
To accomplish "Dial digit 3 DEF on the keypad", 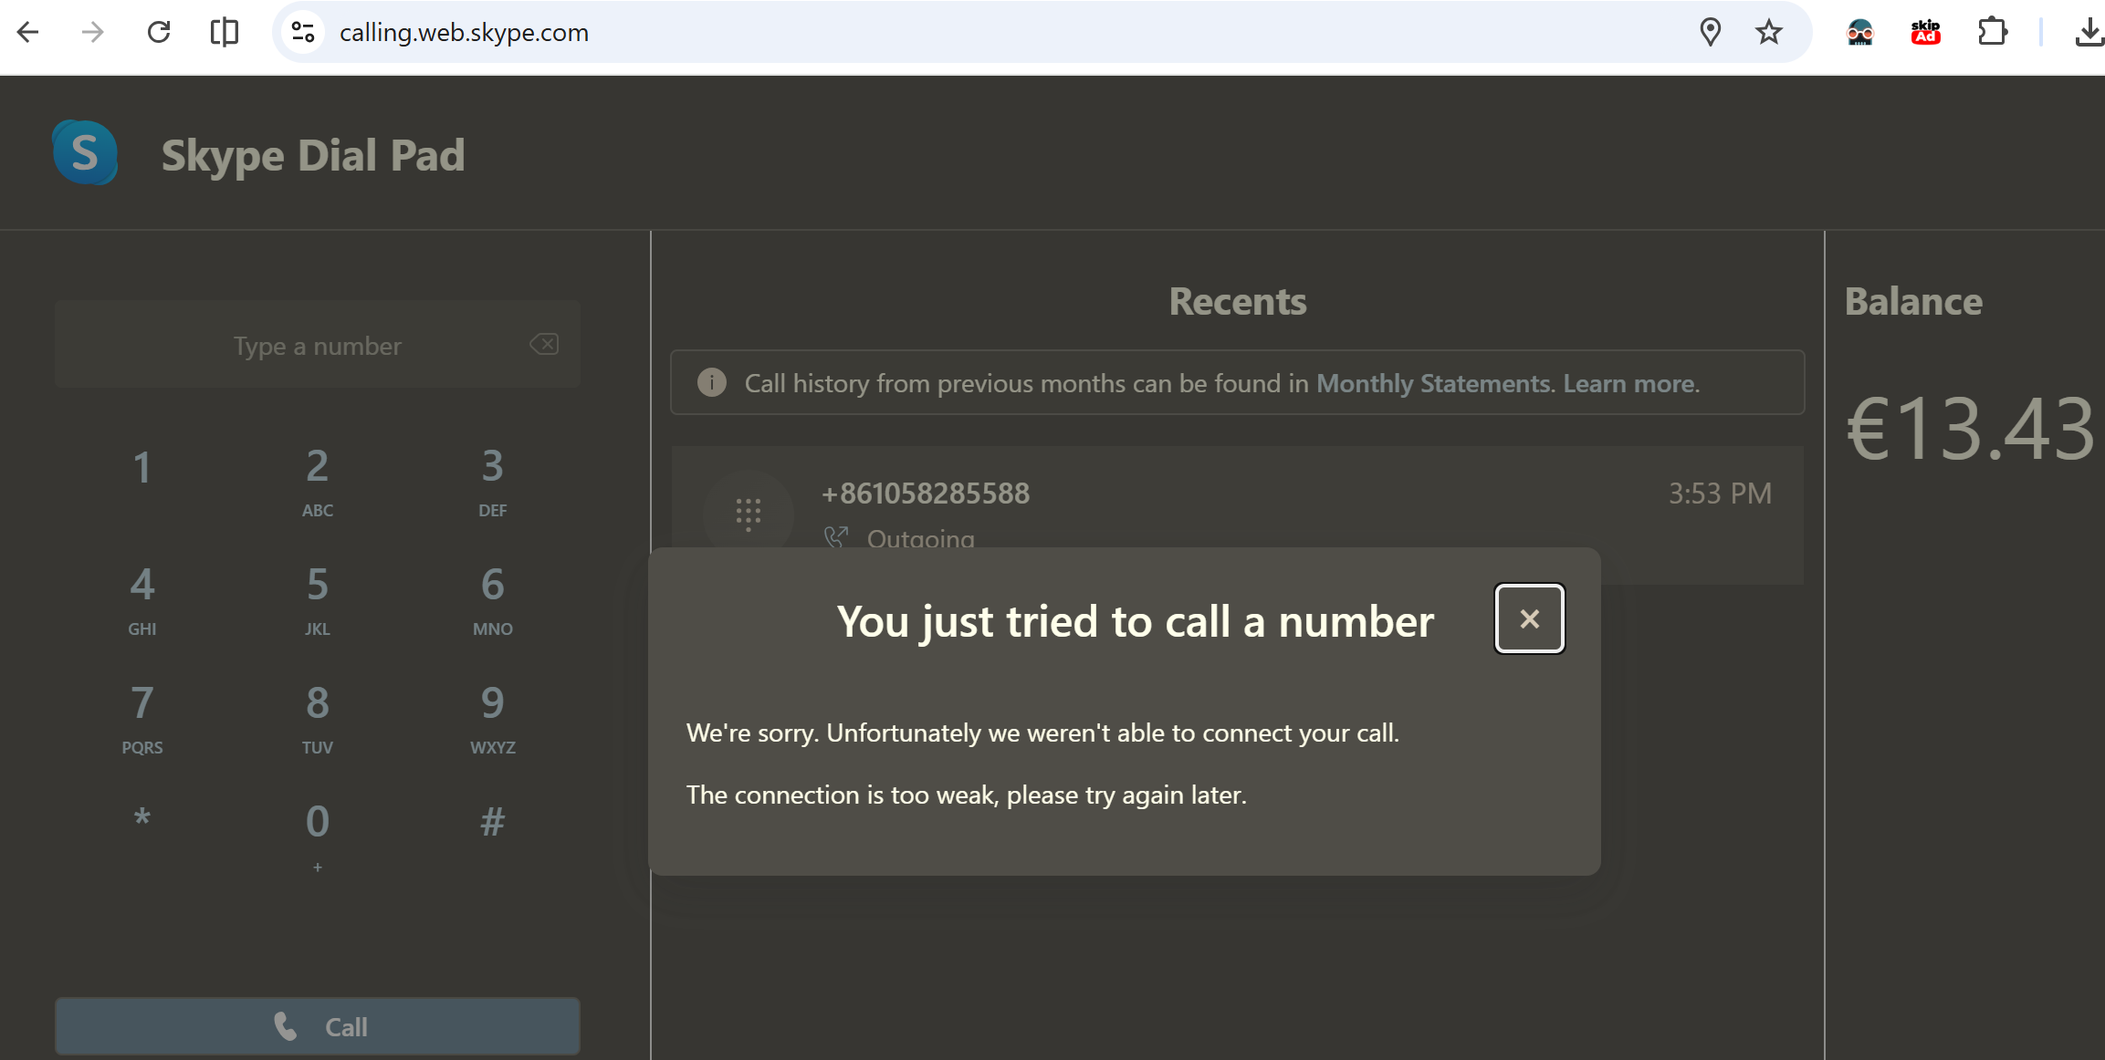I will 493,481.
